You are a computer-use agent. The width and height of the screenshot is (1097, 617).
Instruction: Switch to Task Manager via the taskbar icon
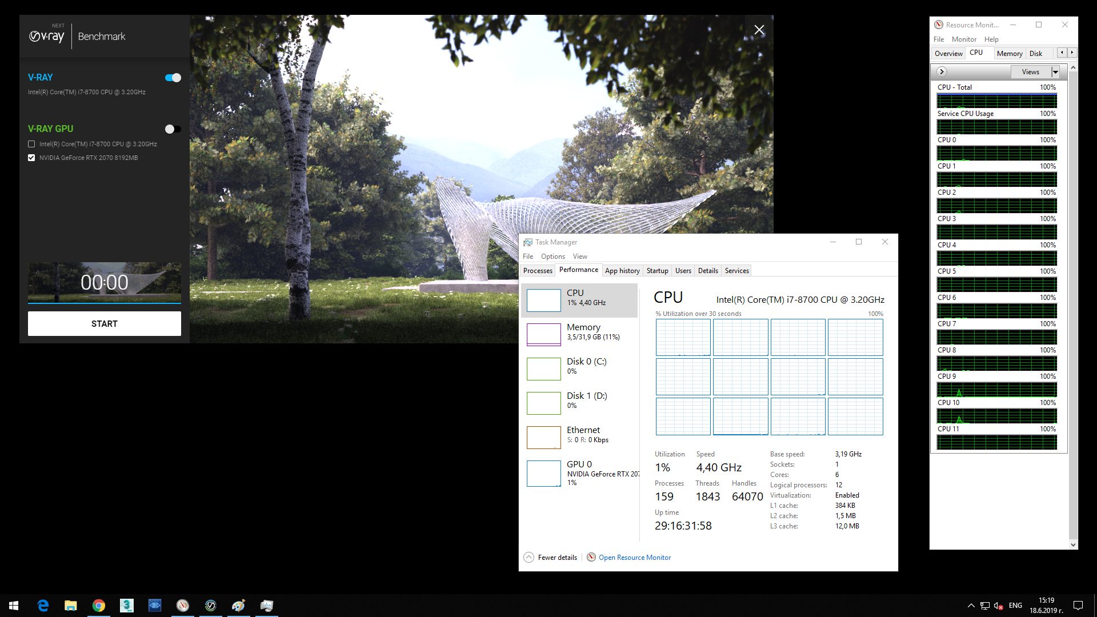click(x=267, y=606)
